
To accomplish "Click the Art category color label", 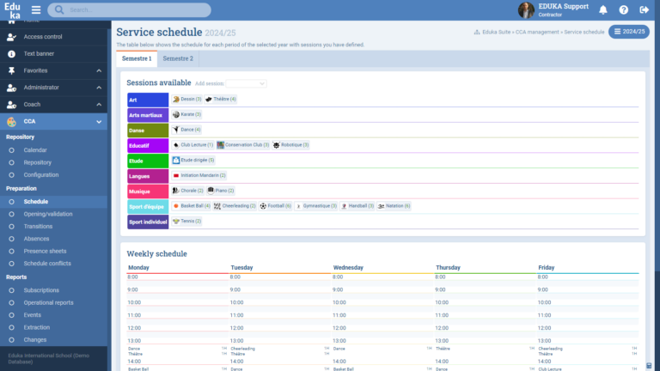I will pyautogui.click(x=148, y=100).
